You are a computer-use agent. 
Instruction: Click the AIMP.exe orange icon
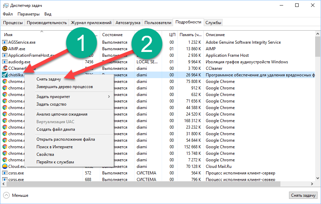coord(5,49)
